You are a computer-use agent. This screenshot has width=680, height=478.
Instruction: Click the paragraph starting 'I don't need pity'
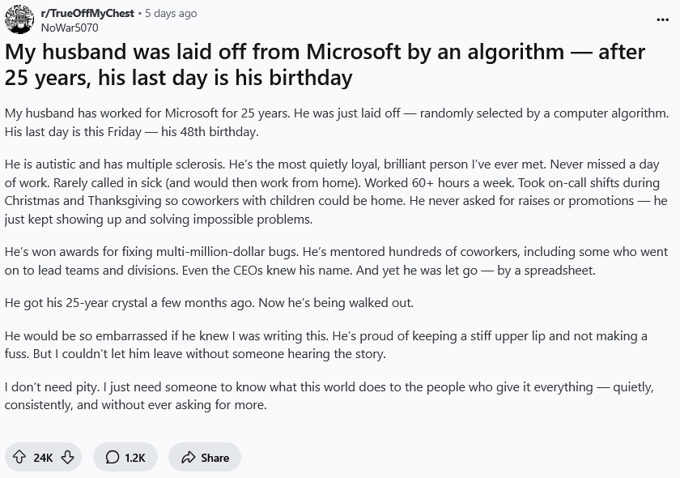tap(329, 396)
